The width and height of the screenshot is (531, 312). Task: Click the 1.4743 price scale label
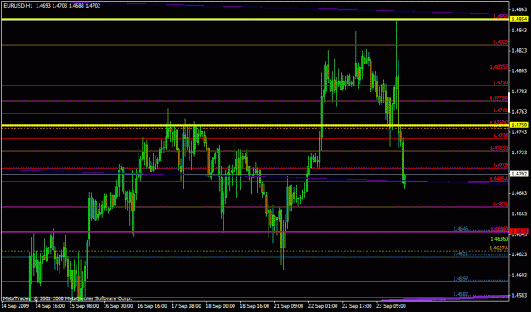coord(519,132)
